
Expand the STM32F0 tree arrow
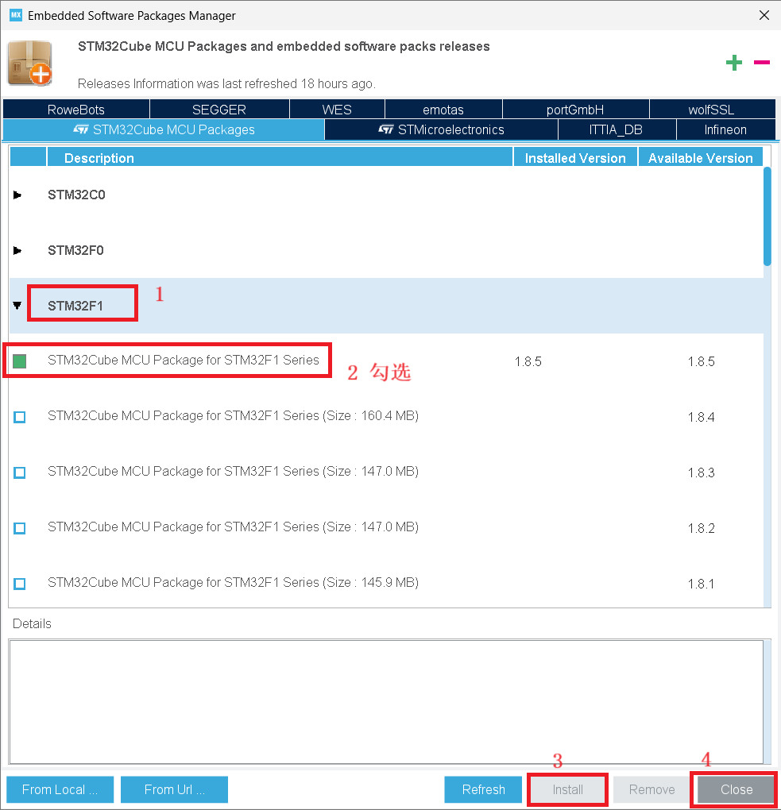(x=17, y=250)
